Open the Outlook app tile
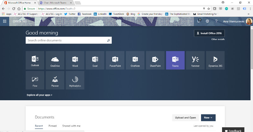The height and width of the screenshot is (132, 253). 35,60
